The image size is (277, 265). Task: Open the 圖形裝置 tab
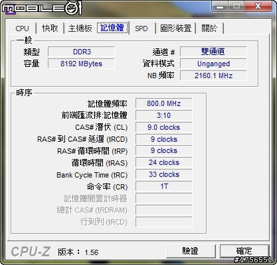pyautogui.click(x=175, y=28)
